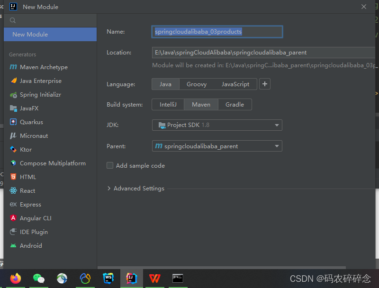Choose the React generator
Screen dimensions: 379x288
(x=50, y=191)
